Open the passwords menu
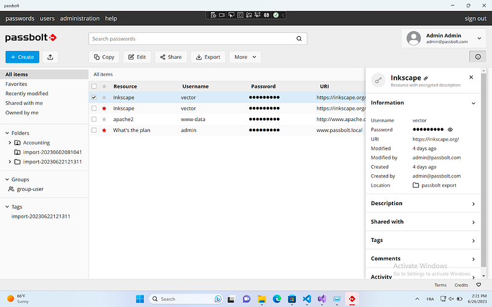The image size is (492, 307). point(20,18)
